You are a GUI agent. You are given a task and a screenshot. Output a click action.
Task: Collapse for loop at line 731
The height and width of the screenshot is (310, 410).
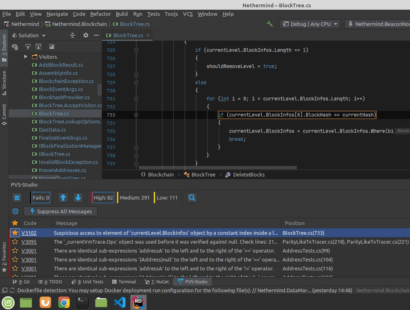pos(136,99)
